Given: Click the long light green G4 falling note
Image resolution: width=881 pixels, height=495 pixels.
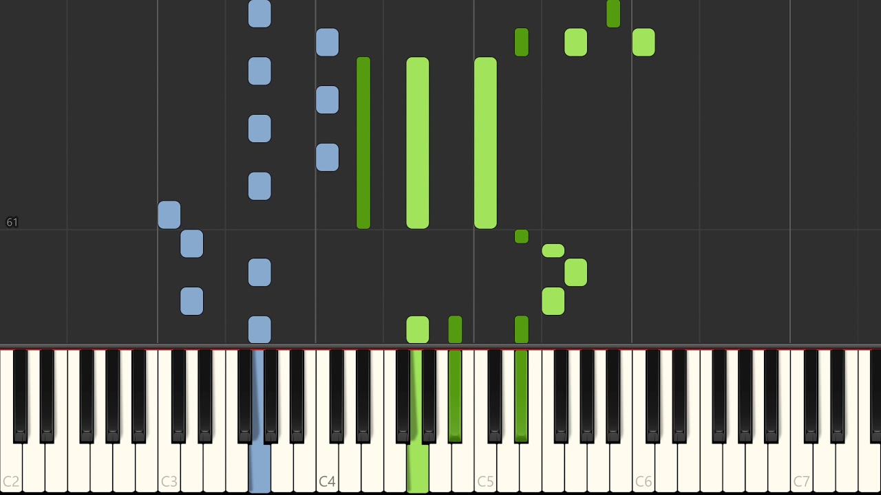Looking at the screenshot, I should coord(418,143).
